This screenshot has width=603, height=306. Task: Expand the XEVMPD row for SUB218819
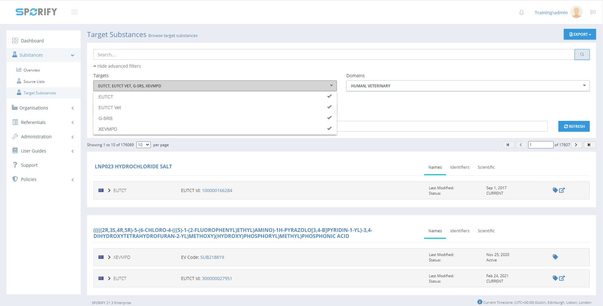tap(109, 257)
